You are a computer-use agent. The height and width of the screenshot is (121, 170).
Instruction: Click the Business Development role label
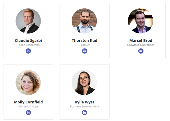click(84, 106)
